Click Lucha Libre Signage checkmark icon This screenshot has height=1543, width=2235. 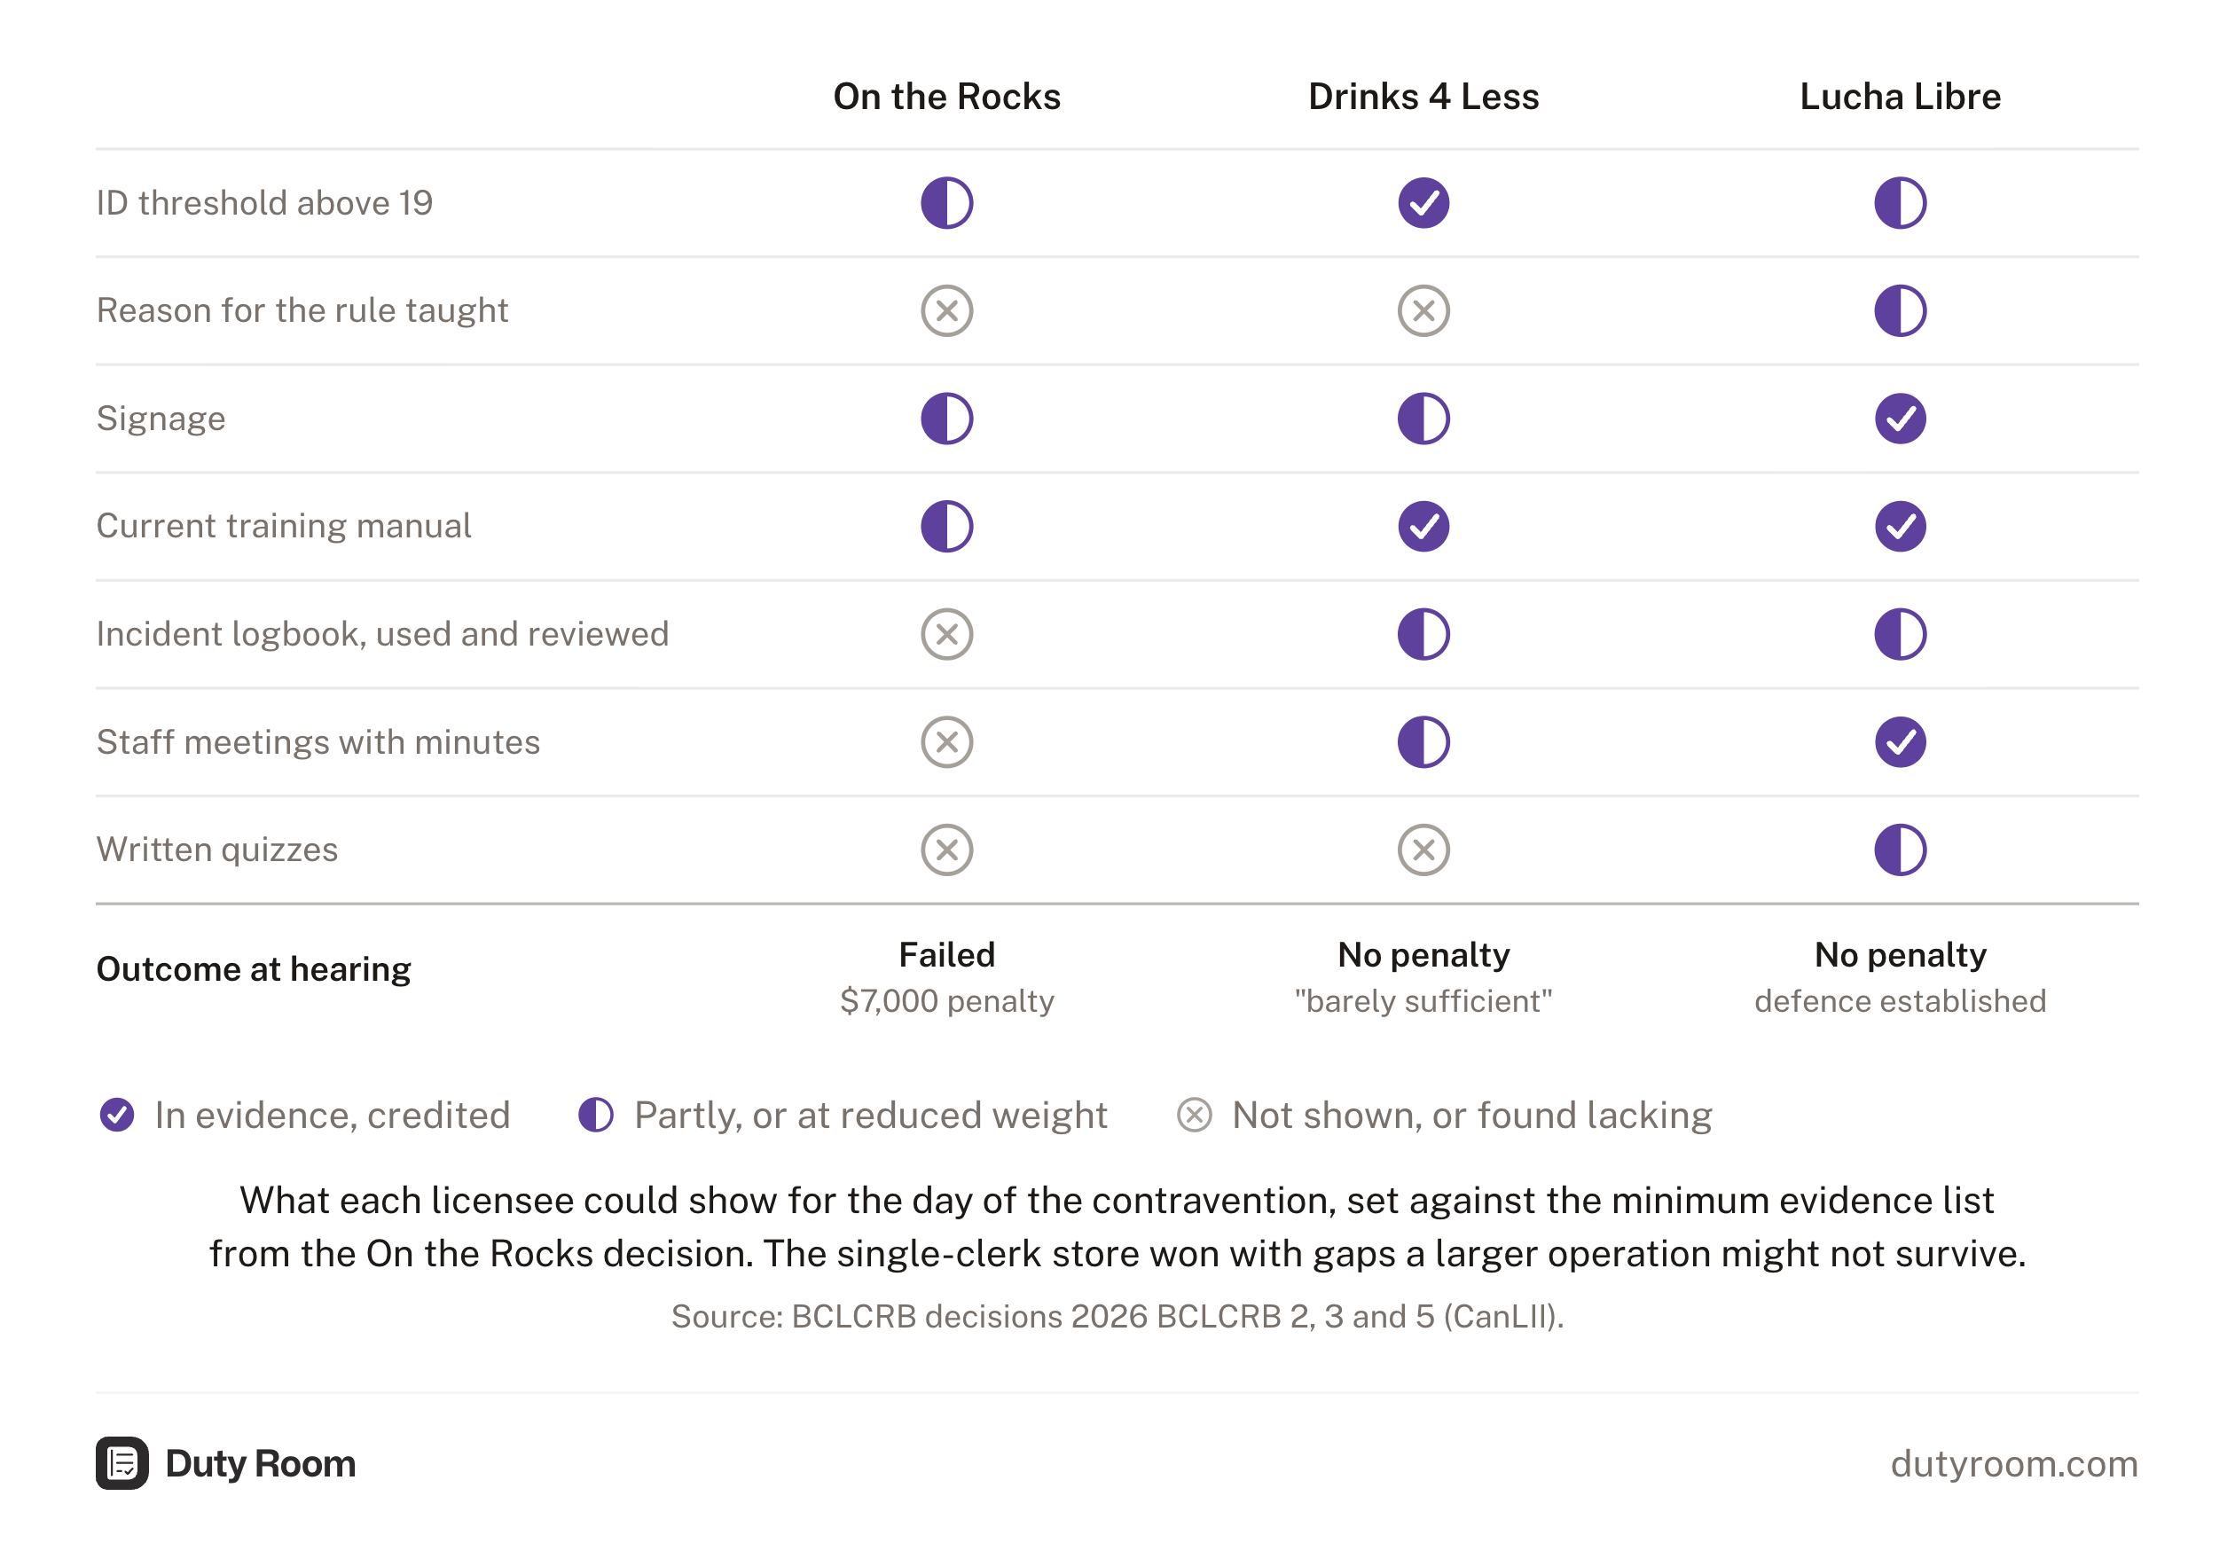(1900, 419)
